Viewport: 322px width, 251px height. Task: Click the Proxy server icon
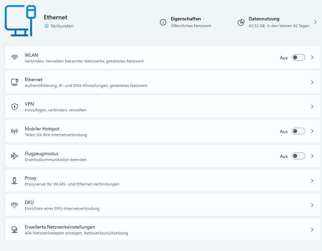(x=14, y=181)
